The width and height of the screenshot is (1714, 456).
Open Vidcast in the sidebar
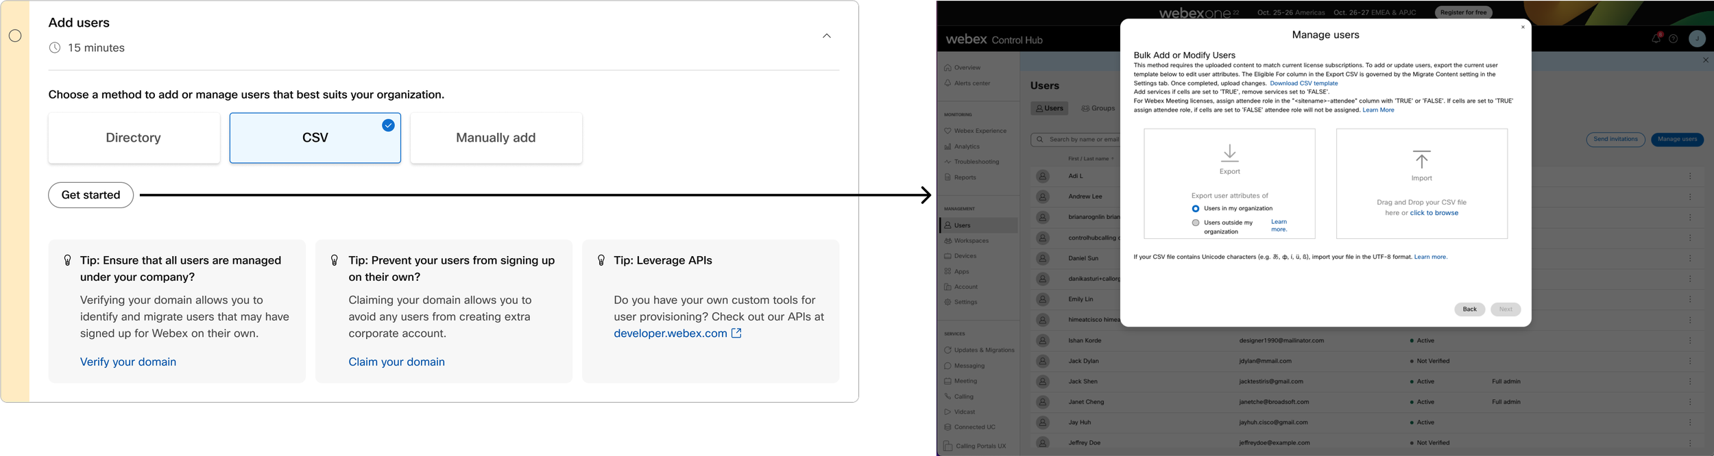[959, 412]
